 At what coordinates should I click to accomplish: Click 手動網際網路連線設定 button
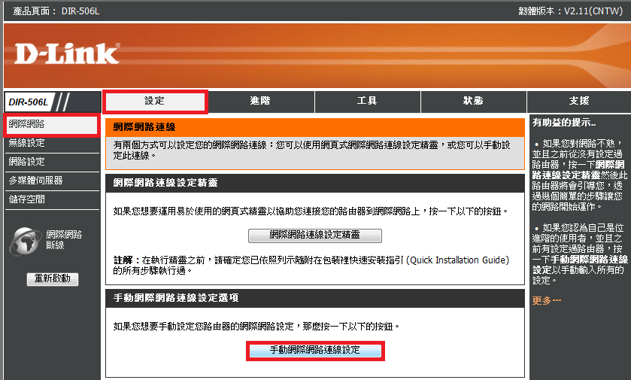click(x=314, y=350)
